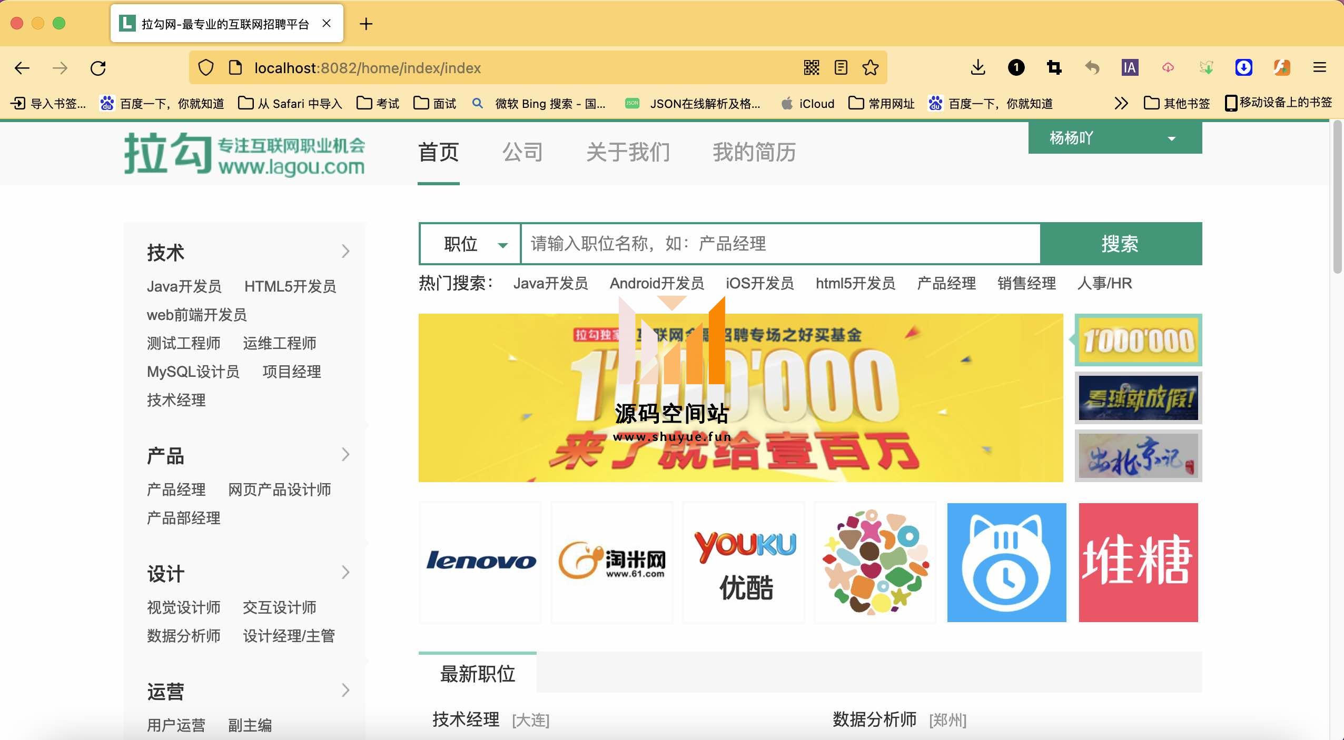Search hot keyword 人事/HR
Image resolution: width=1344 pixels, height=740 pixels.
click(x=1104, y=283)
